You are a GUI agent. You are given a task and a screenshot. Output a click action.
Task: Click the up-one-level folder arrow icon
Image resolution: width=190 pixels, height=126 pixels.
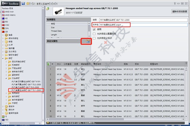point(48,9)
